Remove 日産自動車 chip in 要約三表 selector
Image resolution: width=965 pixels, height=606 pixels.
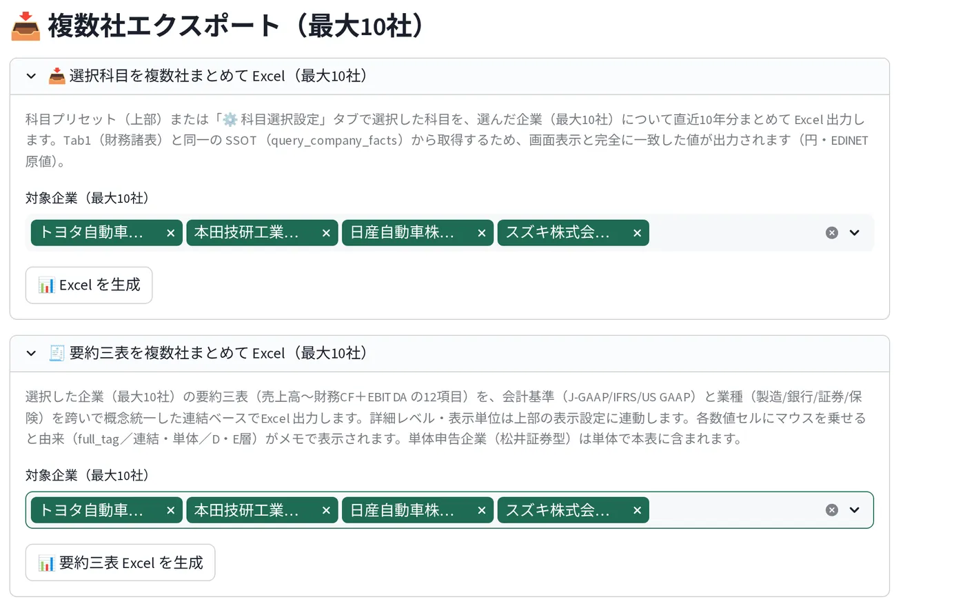[482, 510]
